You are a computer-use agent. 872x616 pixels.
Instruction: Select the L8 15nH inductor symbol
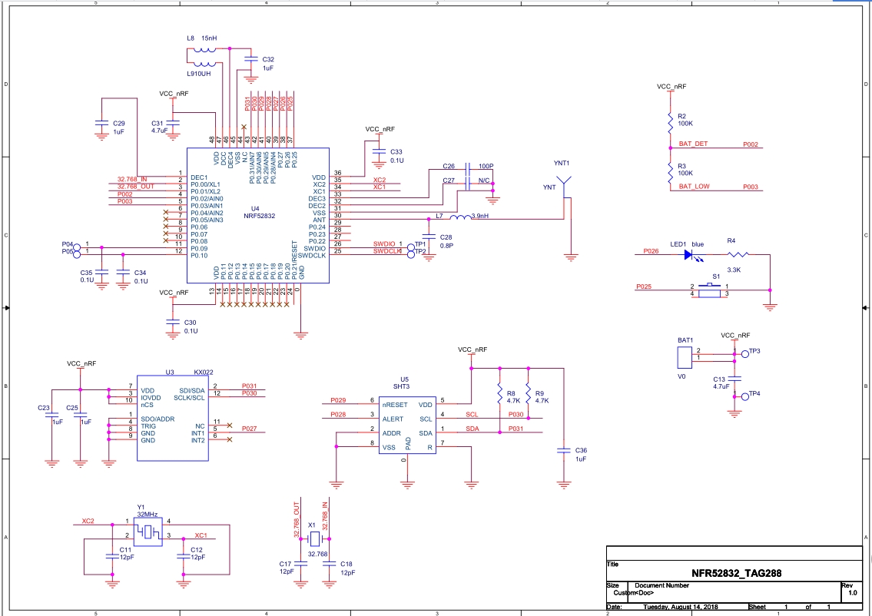(204, 49)
